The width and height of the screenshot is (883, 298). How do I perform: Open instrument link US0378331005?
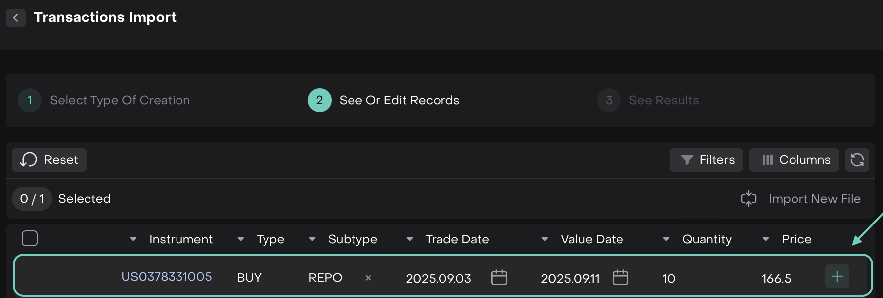167,277
